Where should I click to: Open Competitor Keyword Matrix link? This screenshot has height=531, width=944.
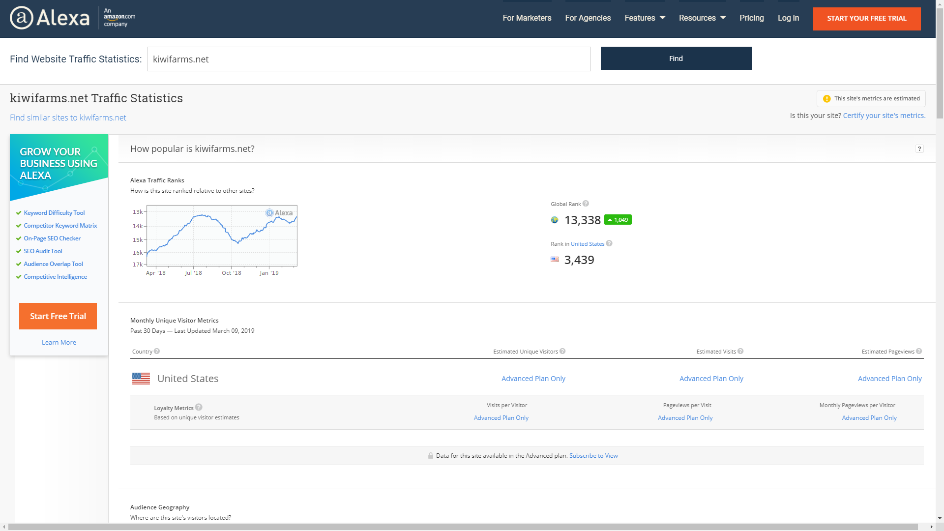[x=60, y=226]
